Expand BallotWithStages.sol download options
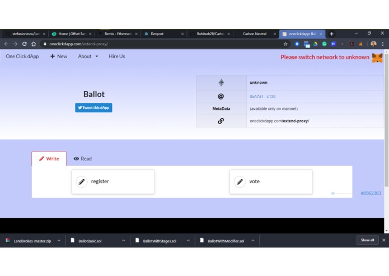 [188, 241]
